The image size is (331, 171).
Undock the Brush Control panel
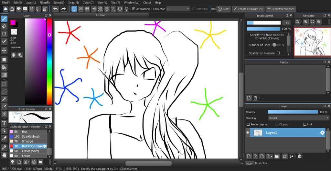[x=287, y=16]
